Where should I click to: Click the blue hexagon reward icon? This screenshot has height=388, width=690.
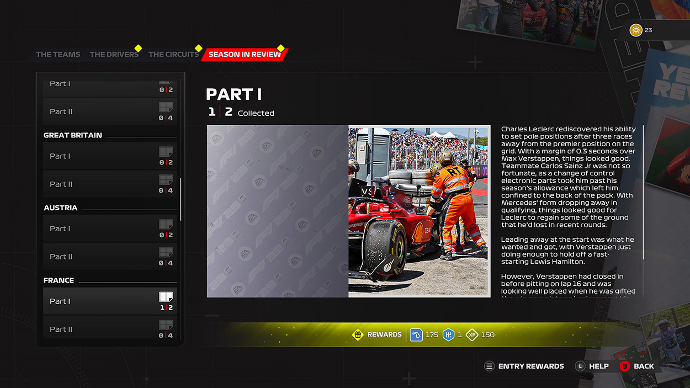coord(448,334)
